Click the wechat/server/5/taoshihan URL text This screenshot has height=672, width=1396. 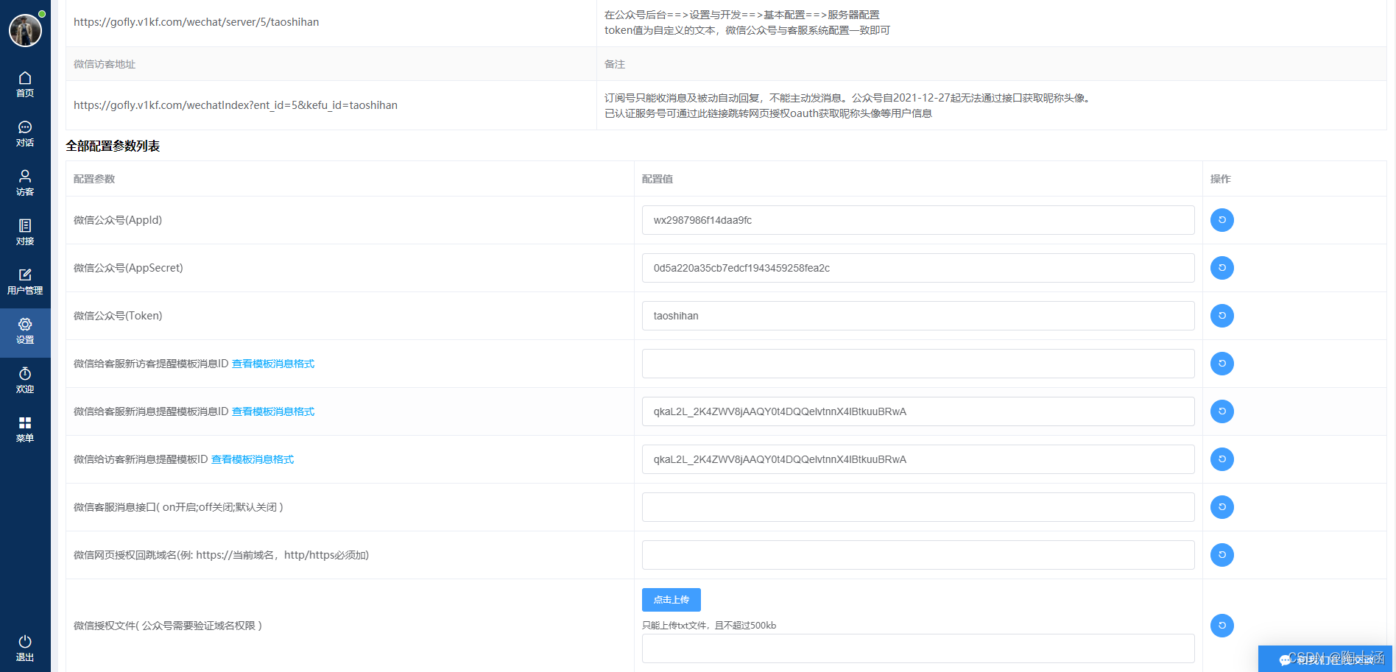197,22
